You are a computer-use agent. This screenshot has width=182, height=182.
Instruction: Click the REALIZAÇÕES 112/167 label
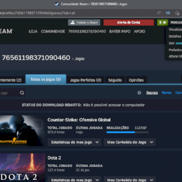[126, 128]
